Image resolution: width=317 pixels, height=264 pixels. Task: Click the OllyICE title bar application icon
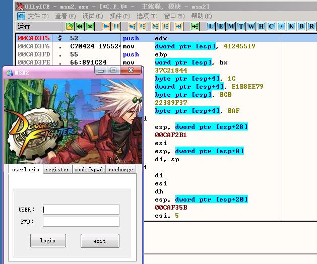(20, 7)
